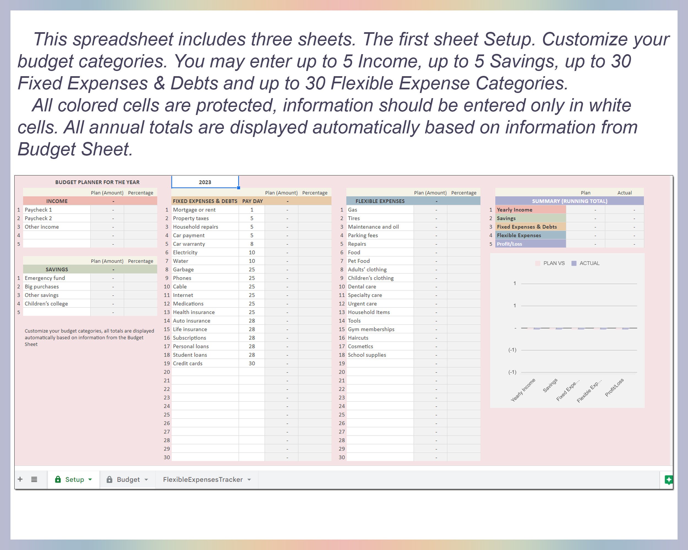This screenshot has width=688, height=550.
Task: Switch to the Budget sheet tab
Action: click(x=128, y=479)
